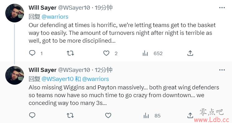The height and width of the screenshot is (123, 232).
Task: Click Will Sayer avatar on first tweet
Action: tap(15, 13)
